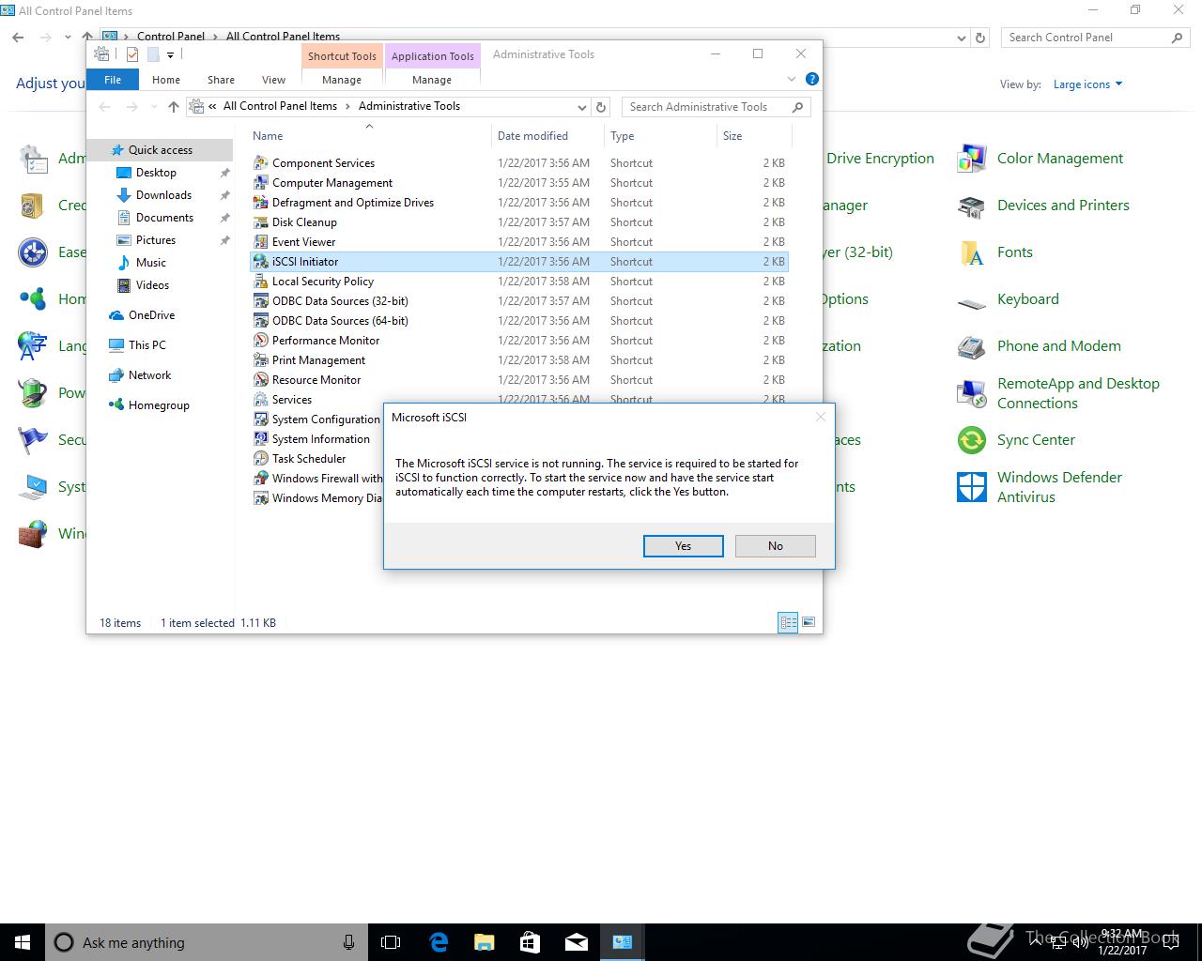
Task: Refresh the Administrative Tools folder
Action: (601, 107)
